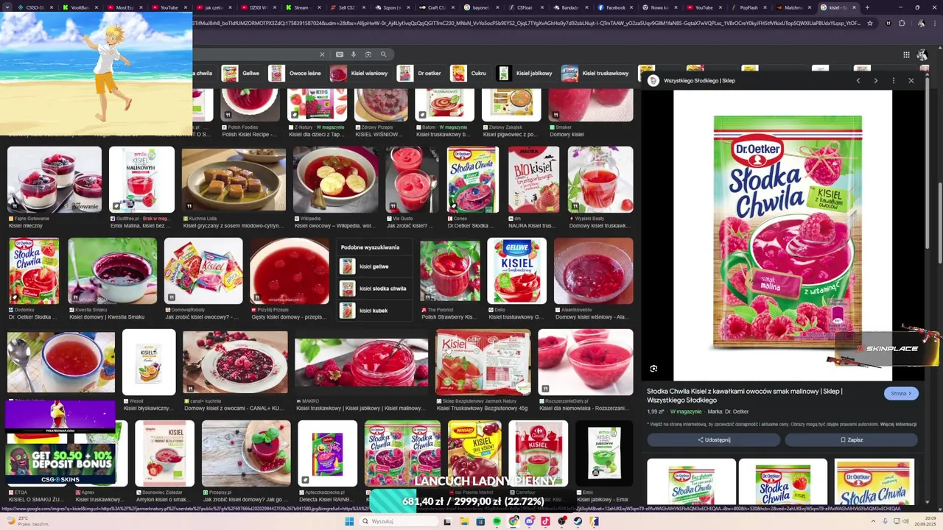The image size is (943, 530).
Task: Open Chrome from the taskbar
Action: pyautogui.click(x=513, y=521)
